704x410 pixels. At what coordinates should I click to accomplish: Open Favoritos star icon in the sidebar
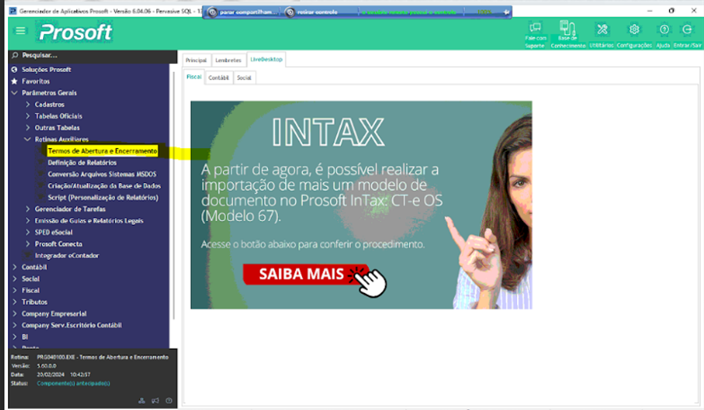pos(14,81)
